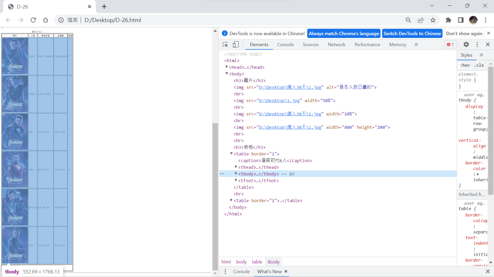Screen dimensions: 494x277
Task: Expand the head element node
Action: (227, 67)
